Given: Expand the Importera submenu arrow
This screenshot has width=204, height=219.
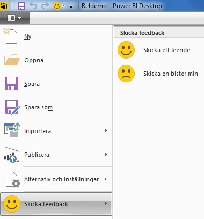Looking at the screenshot, I should pyautogui.click(x=106, y=131).
